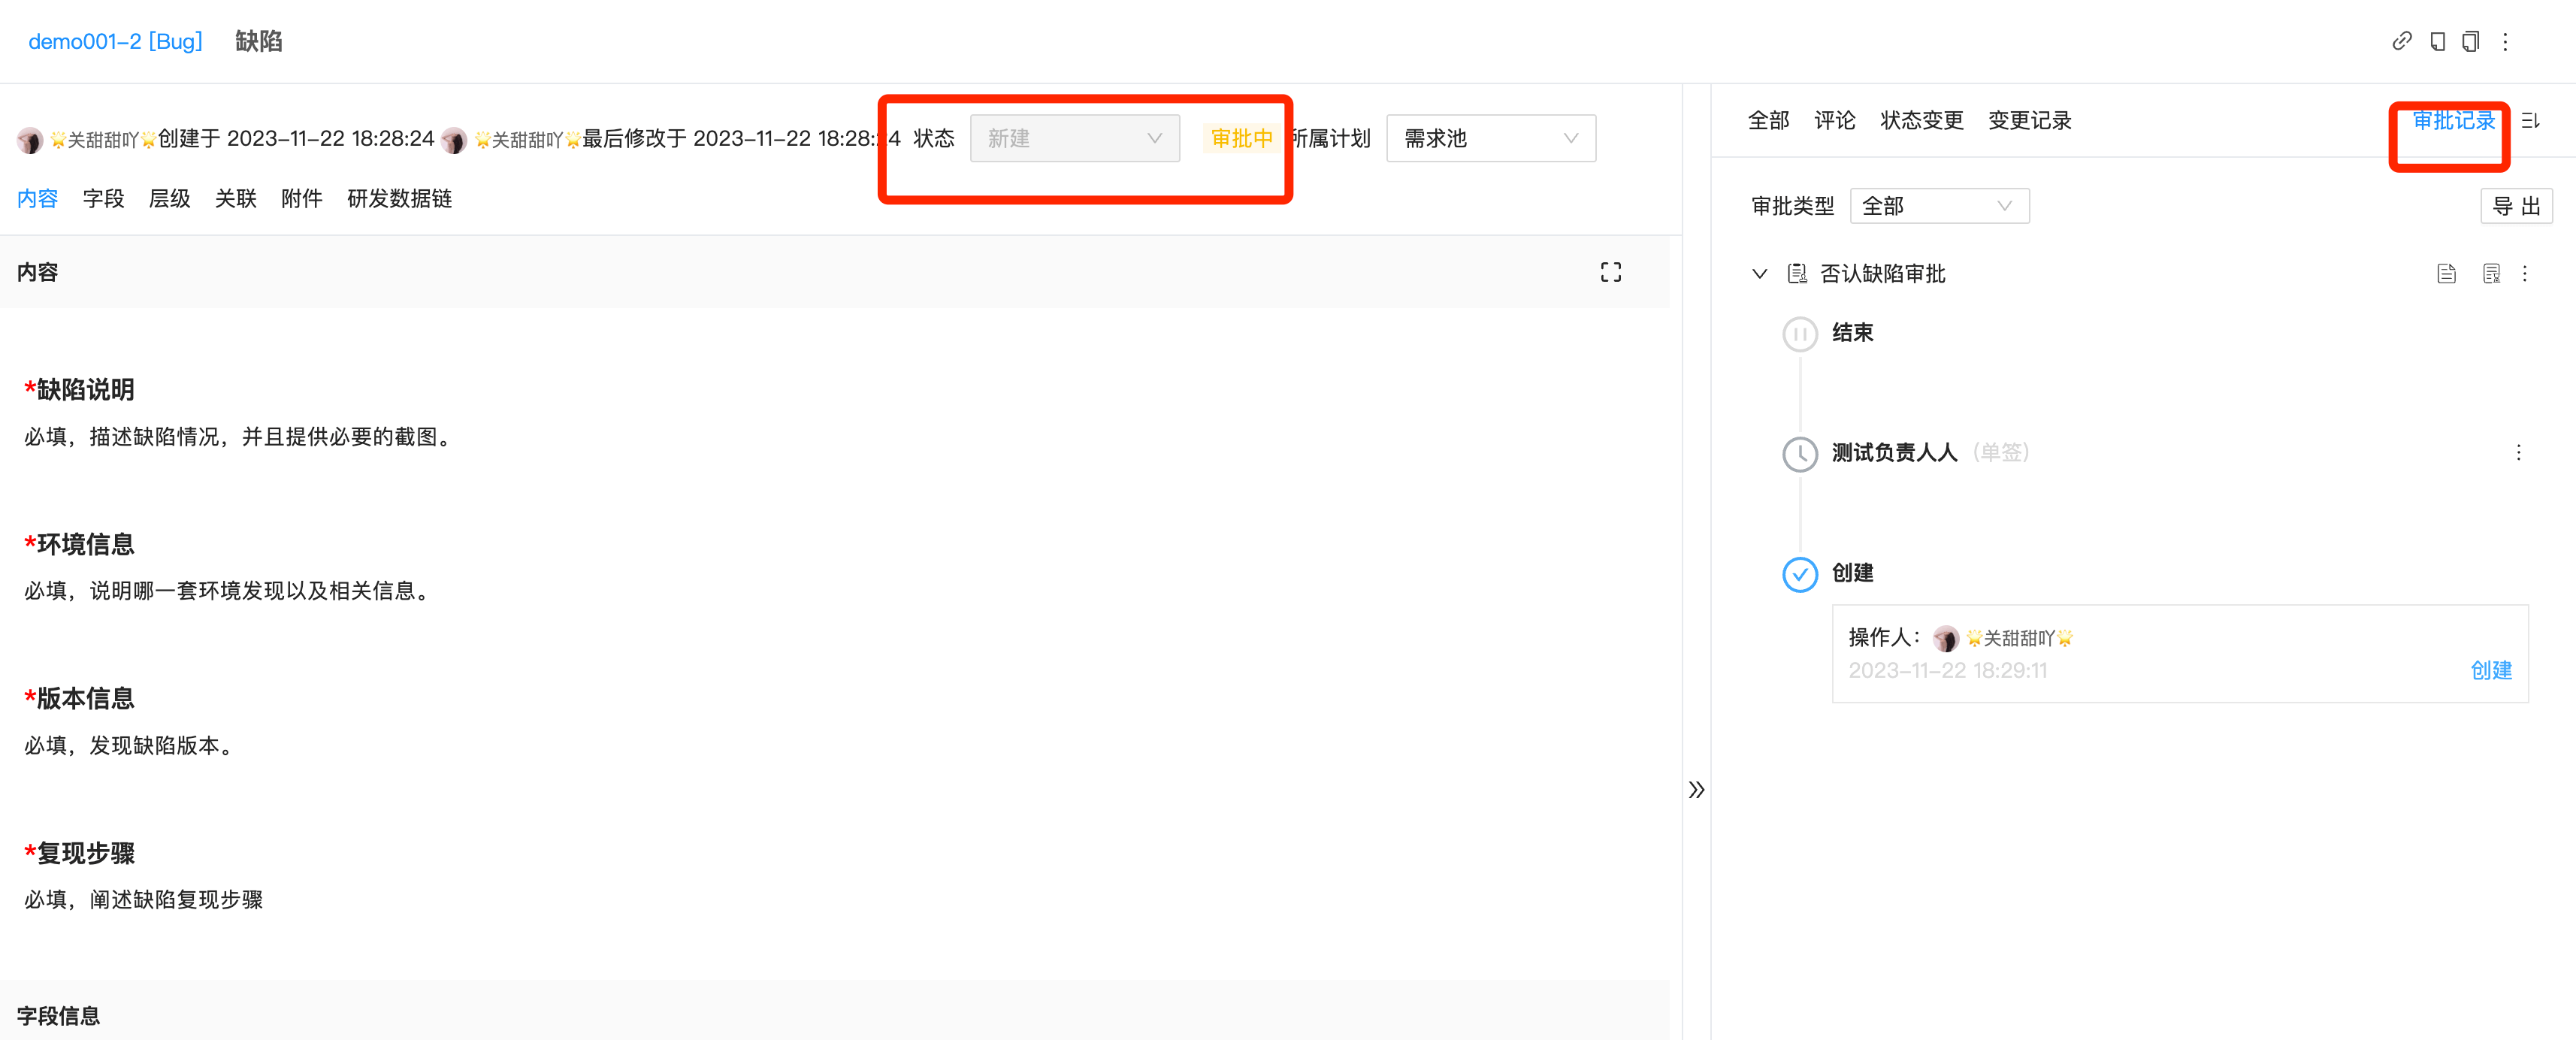Open the approval record document icon
Screen dimensions: 2576x1040
tap(2447, 273)
